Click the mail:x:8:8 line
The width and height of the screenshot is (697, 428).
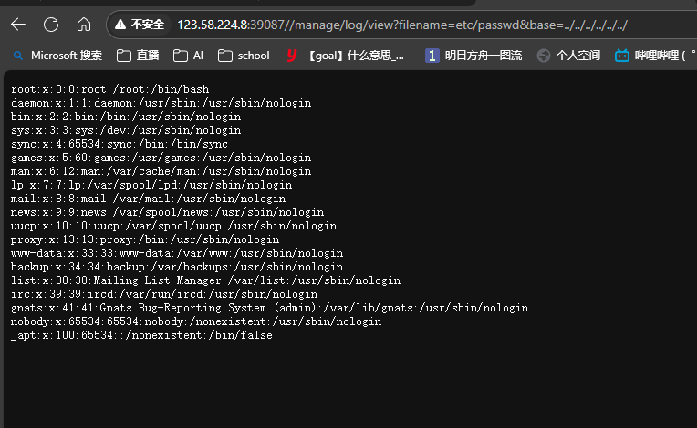point(149,199)
